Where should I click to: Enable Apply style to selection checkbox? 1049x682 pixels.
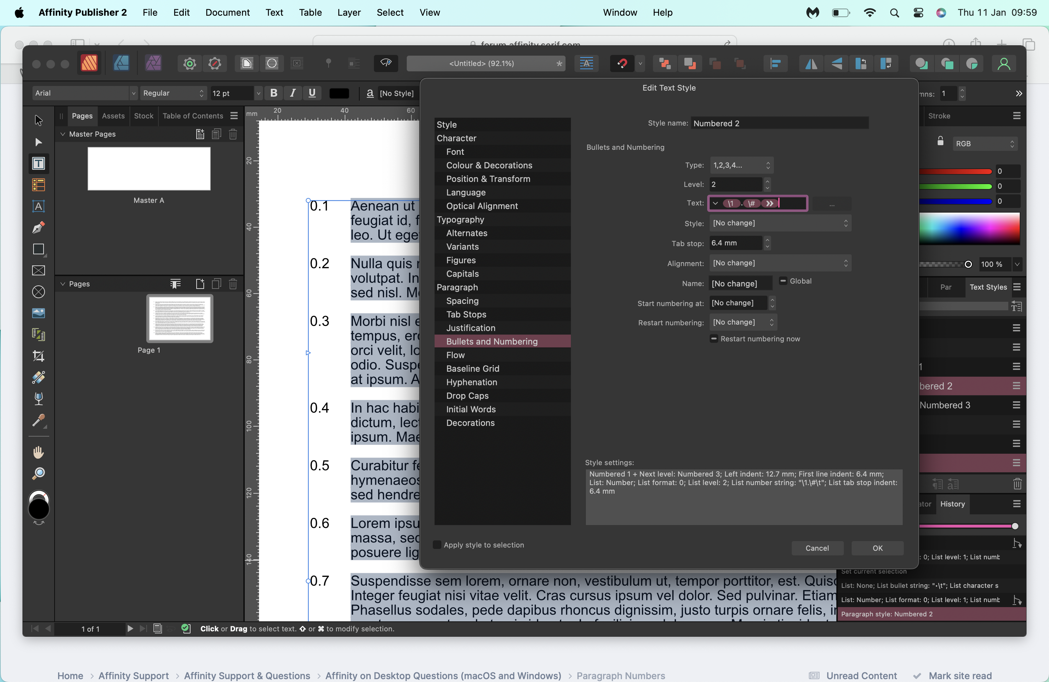pyautogui.click(x=437, y=545)
